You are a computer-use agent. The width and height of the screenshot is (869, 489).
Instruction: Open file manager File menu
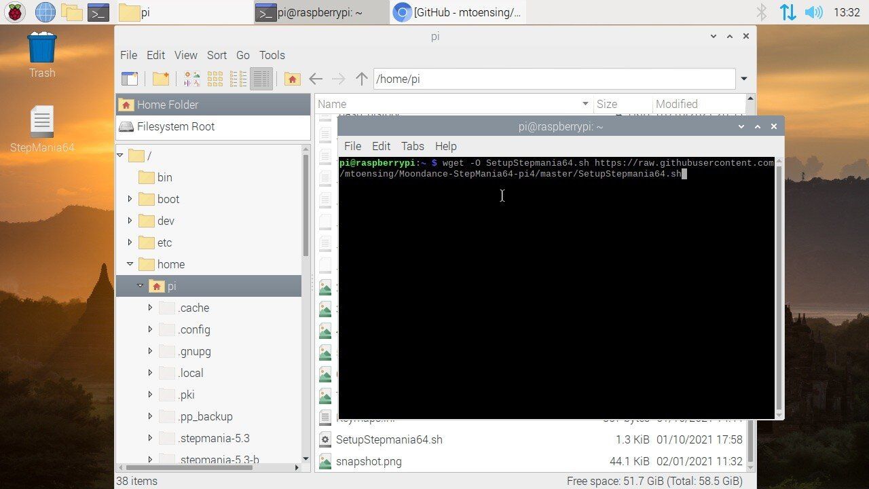(128, 55)
